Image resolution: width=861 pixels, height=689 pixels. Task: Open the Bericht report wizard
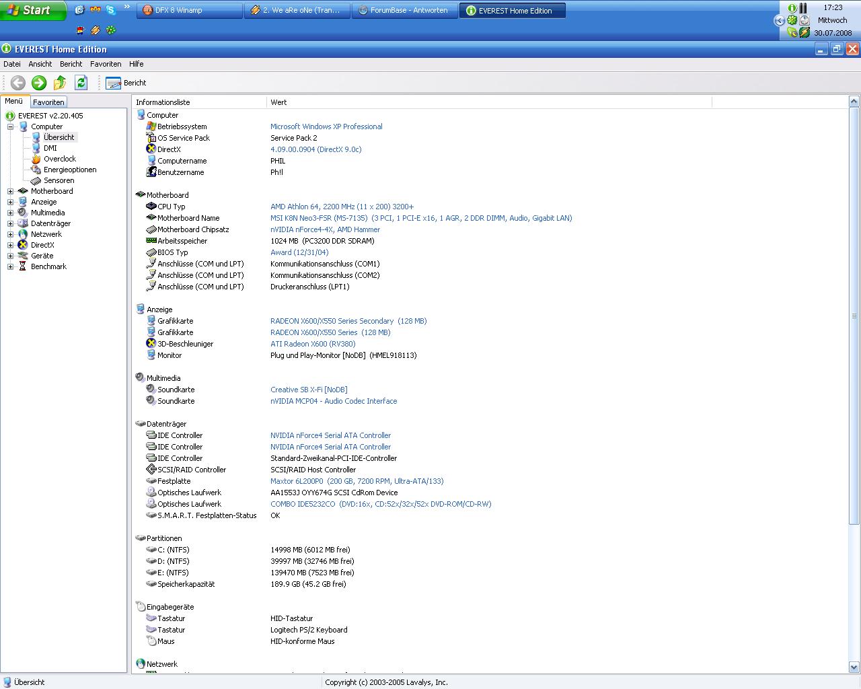coord(126,83)
